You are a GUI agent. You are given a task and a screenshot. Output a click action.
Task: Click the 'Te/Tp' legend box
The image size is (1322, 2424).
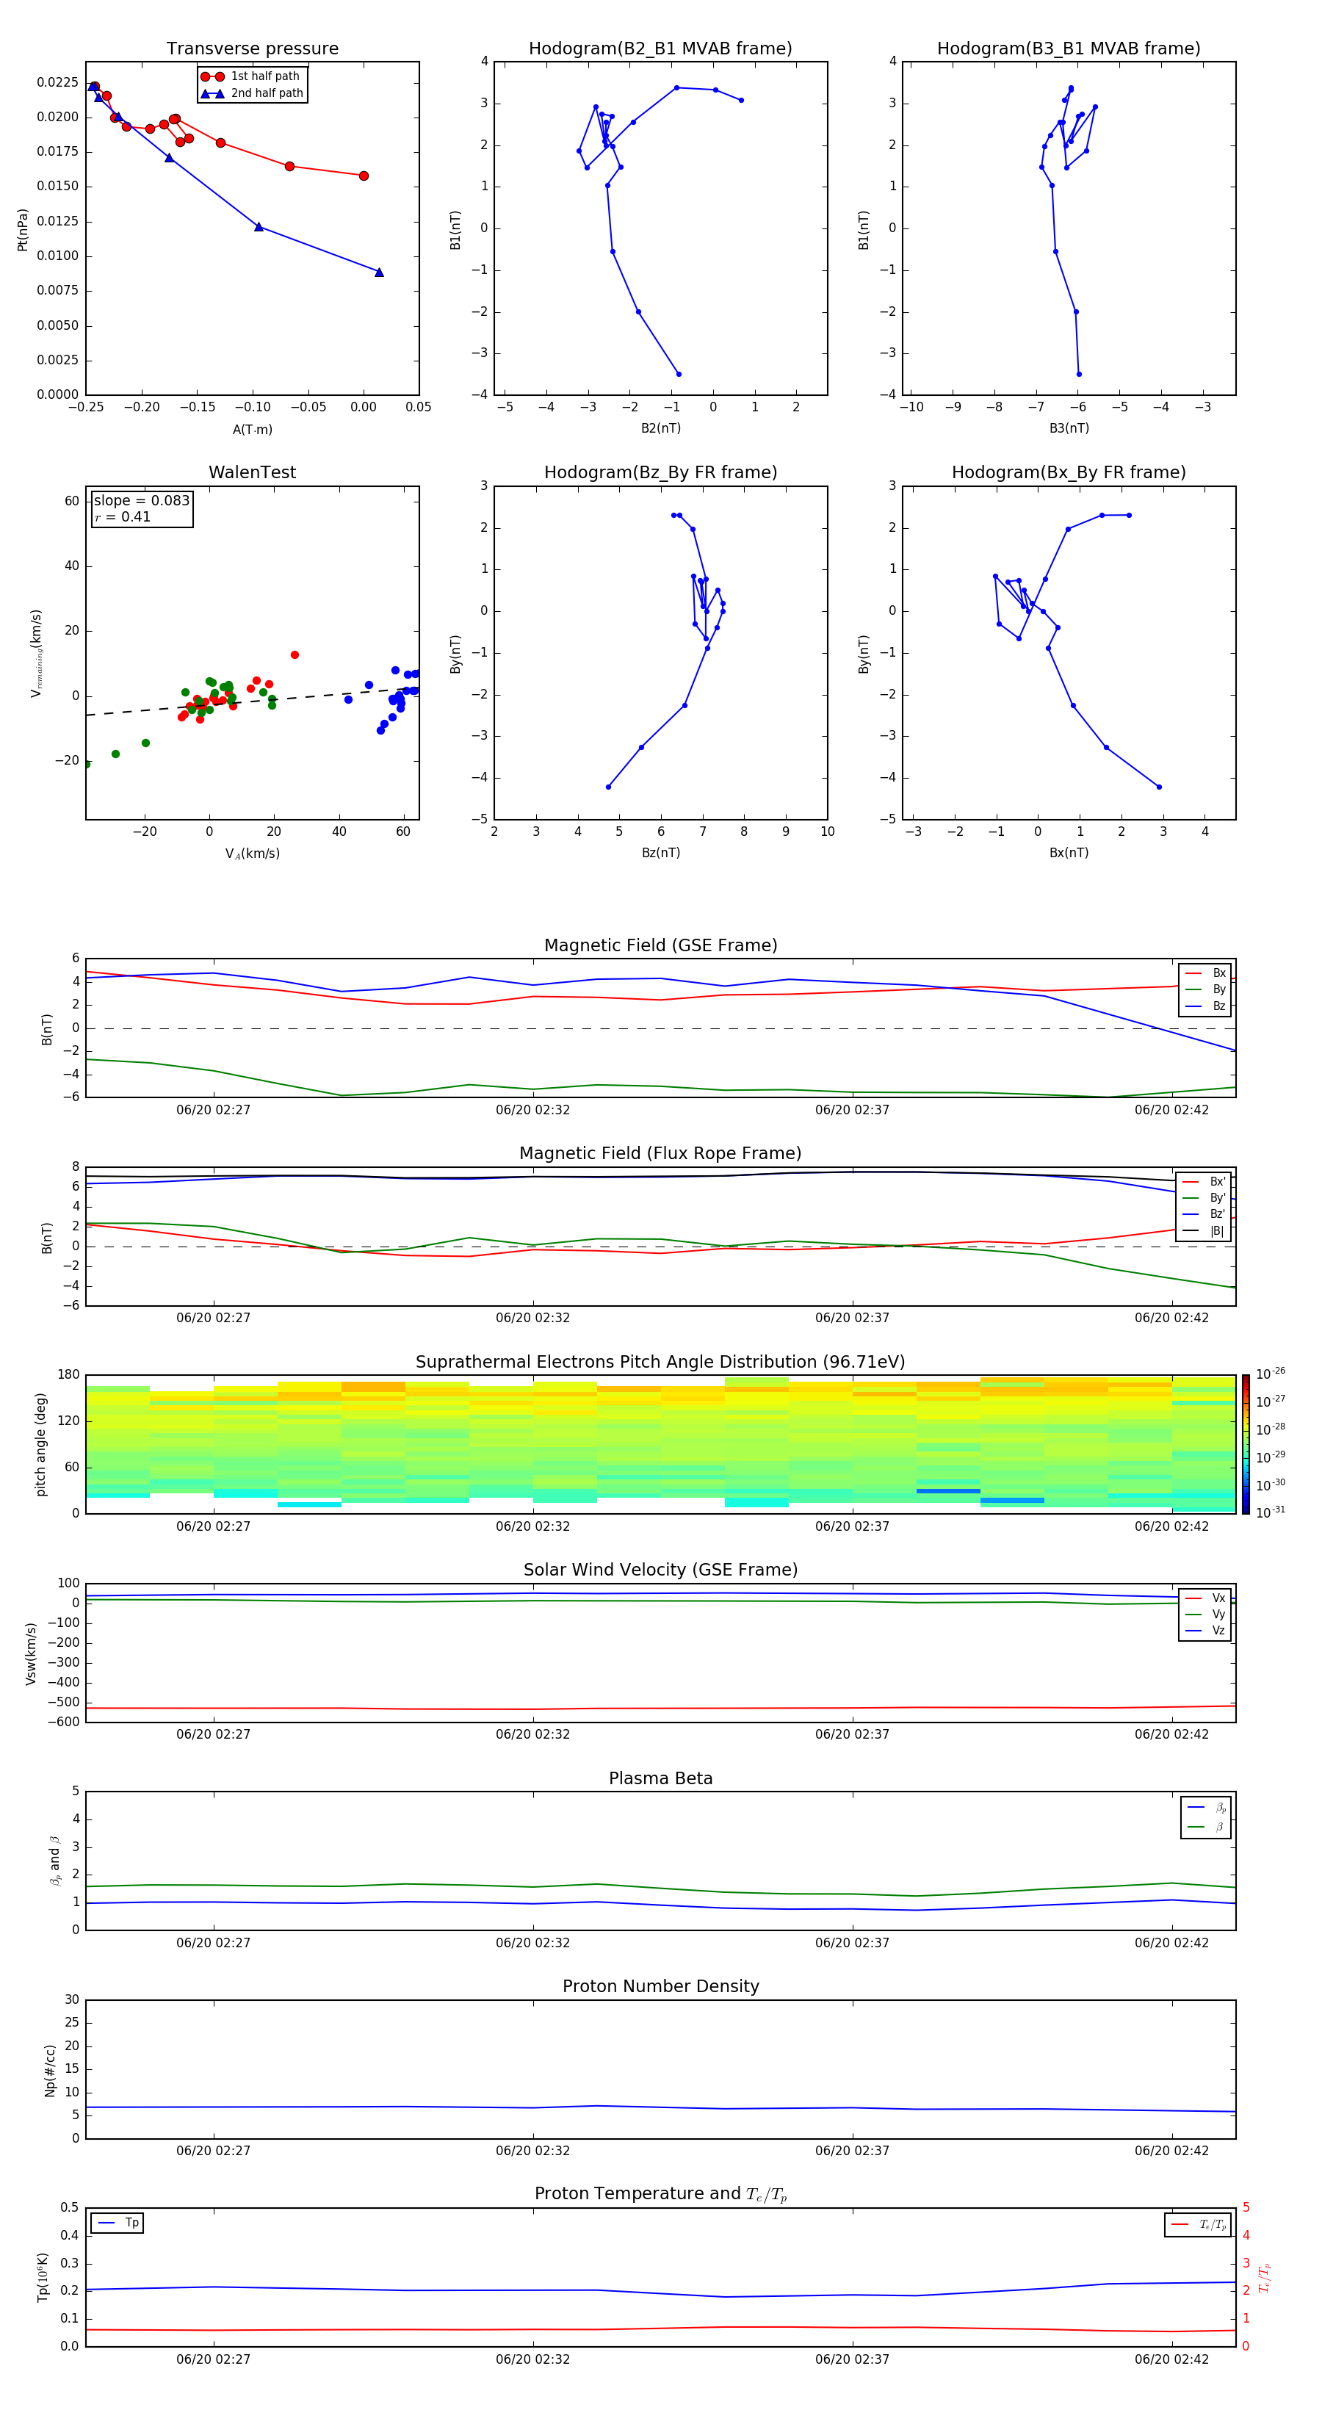[x=1198, y=2224]
